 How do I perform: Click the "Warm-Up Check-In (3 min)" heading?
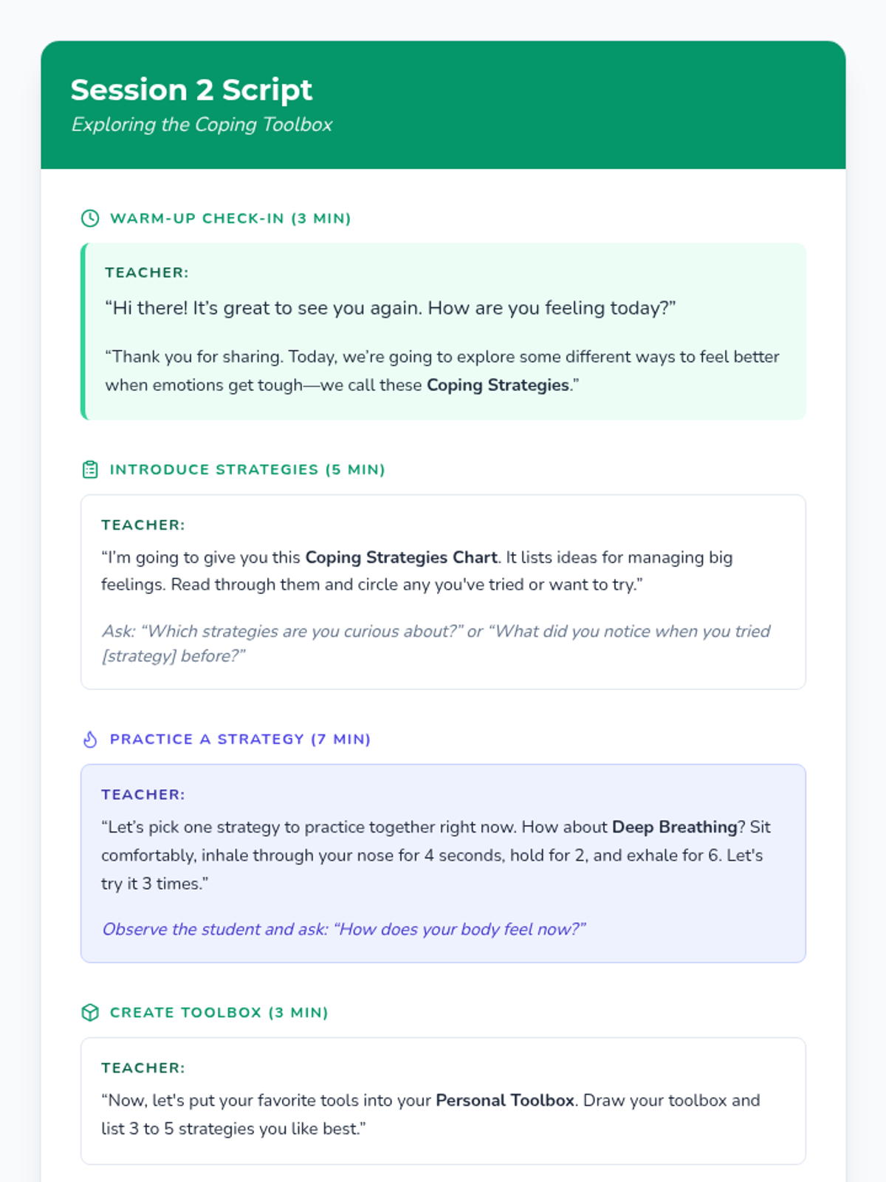pos(230,218)
